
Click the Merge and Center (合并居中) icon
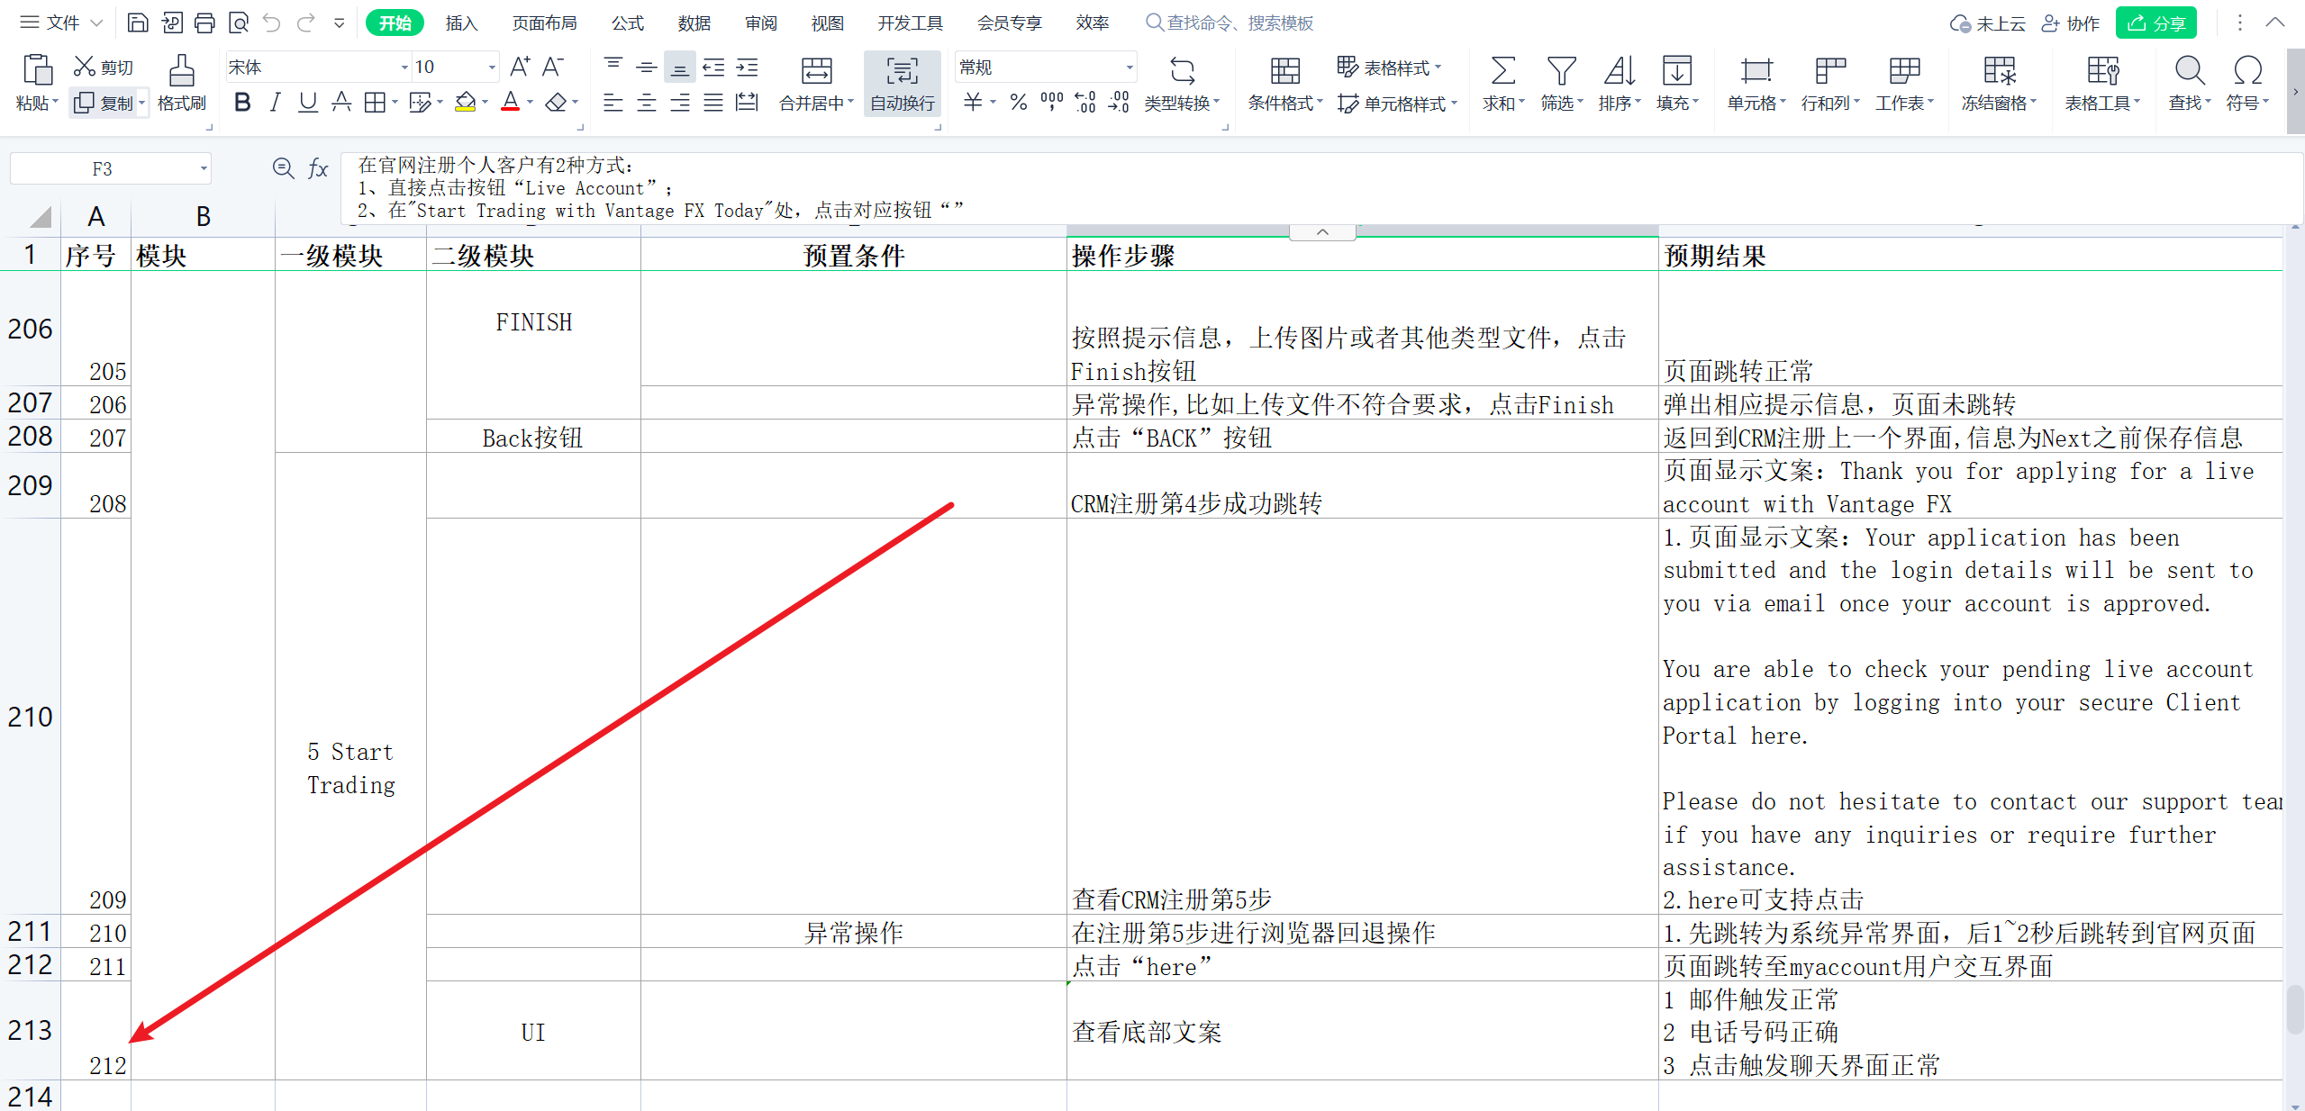[x=816, y=70]
